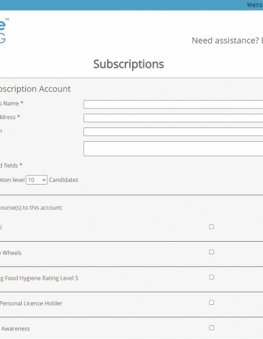Click the large multi-line text area
This screenshot has height=339, width=263.
point(173,148)
